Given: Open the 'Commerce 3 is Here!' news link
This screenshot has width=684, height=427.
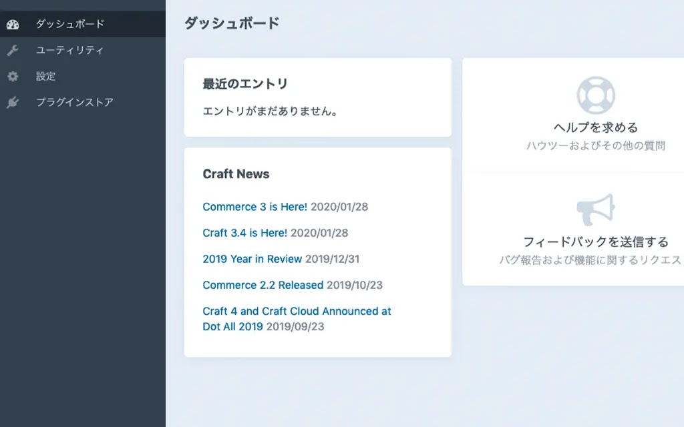Looking at the screenshot, I should (x=254, y=207).
